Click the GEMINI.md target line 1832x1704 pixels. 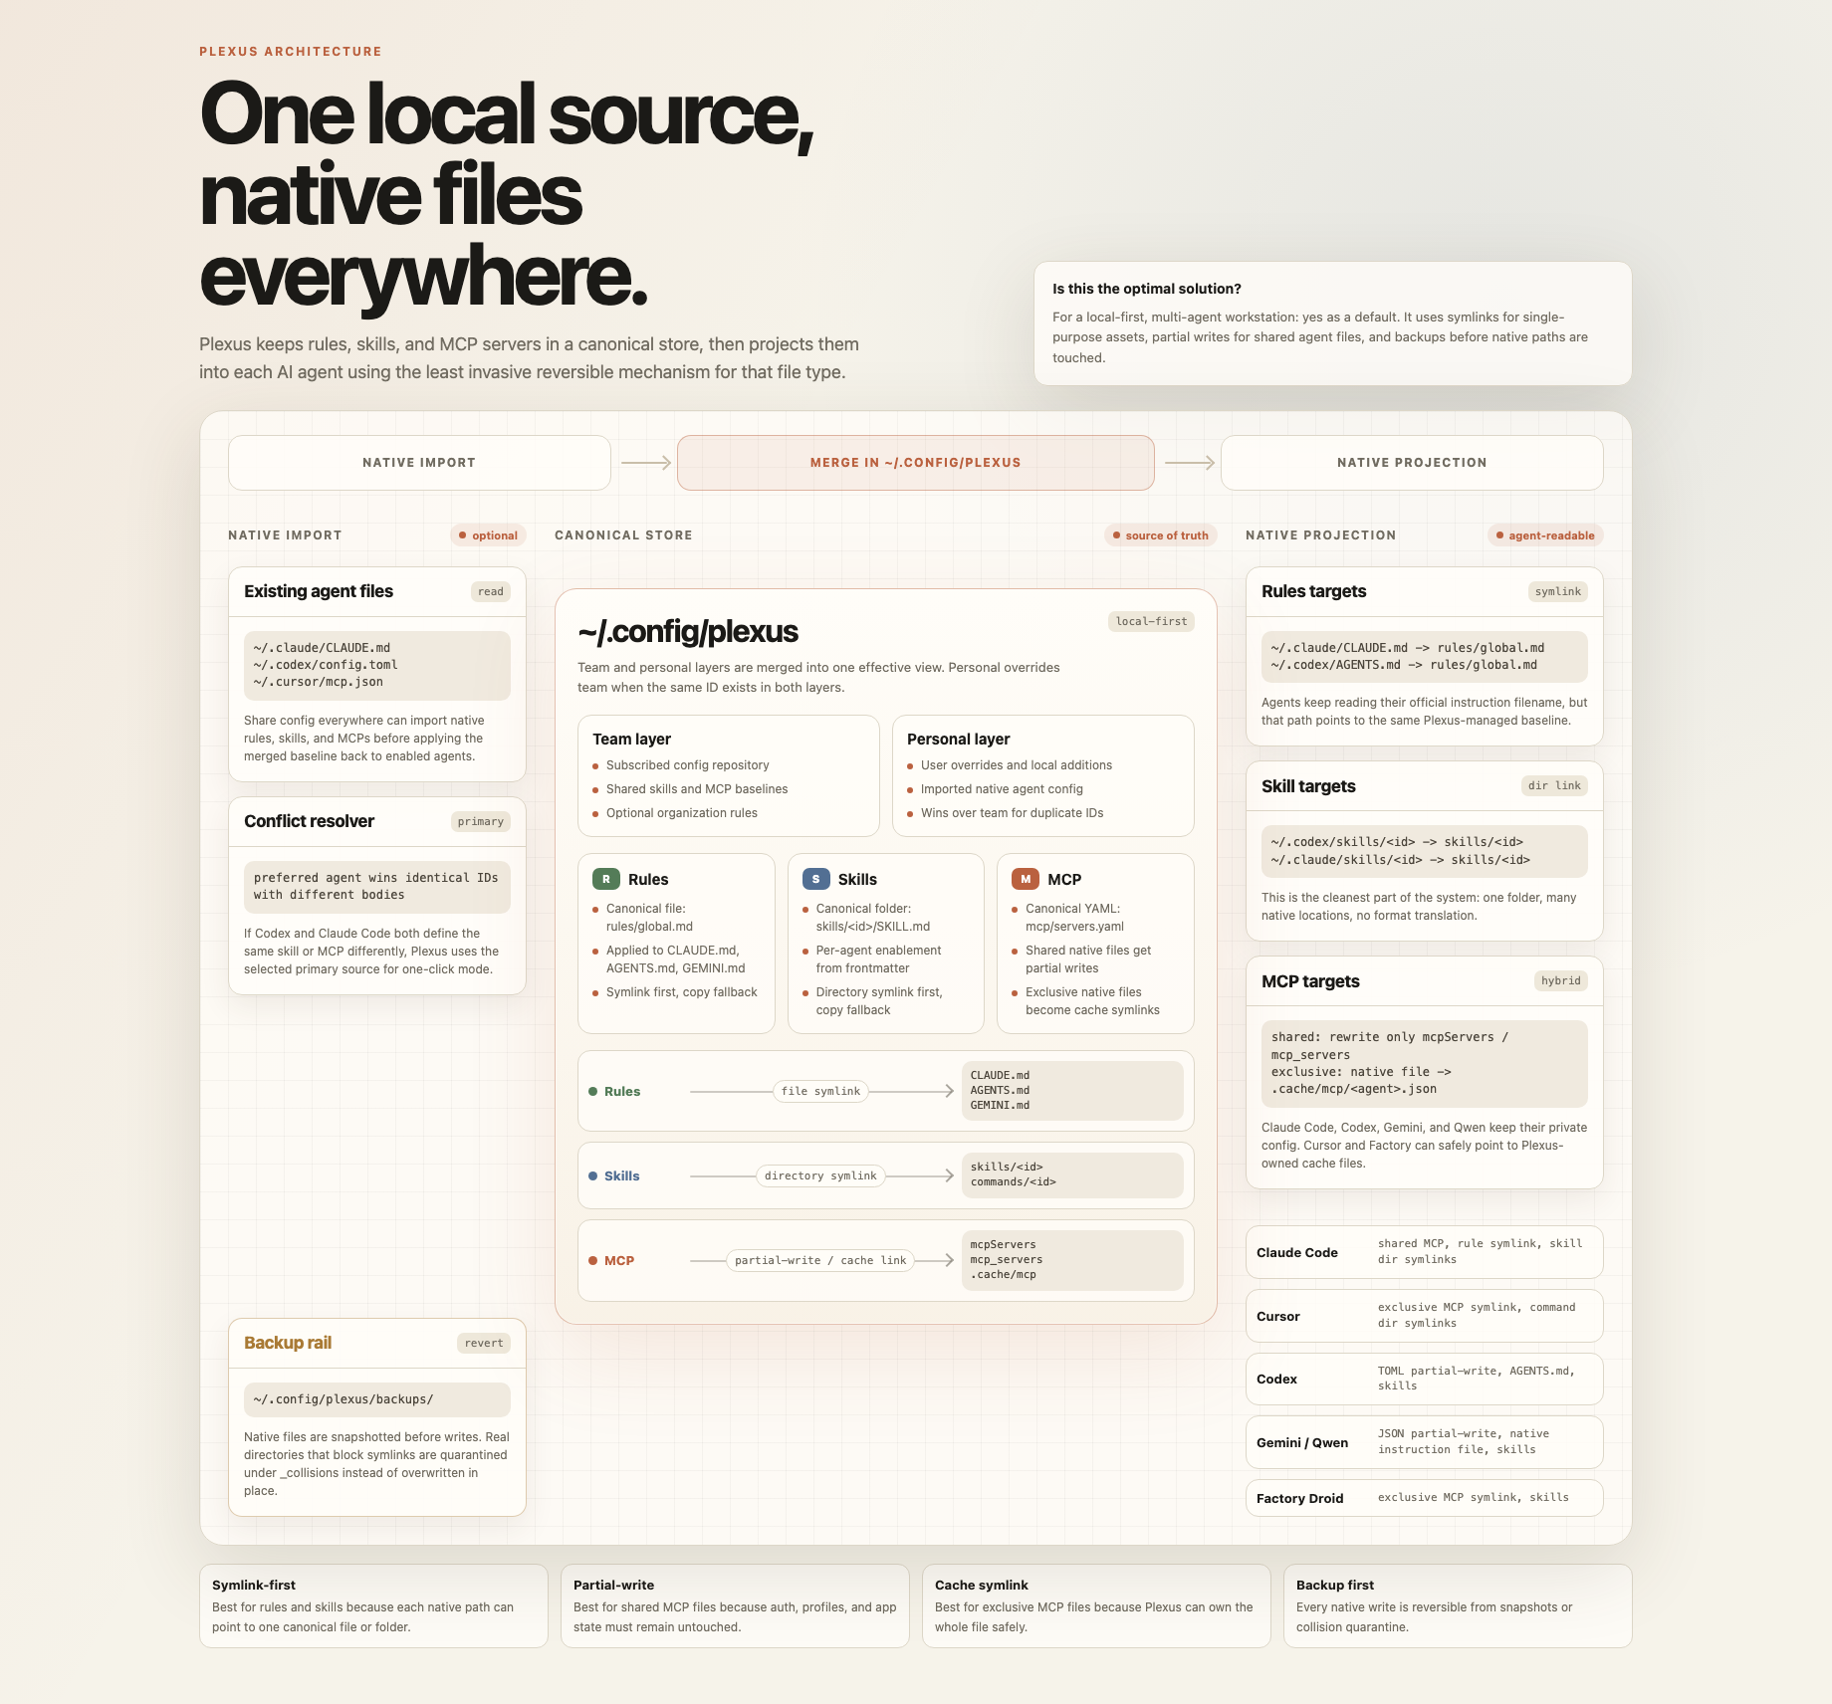click(1000, 1106)
